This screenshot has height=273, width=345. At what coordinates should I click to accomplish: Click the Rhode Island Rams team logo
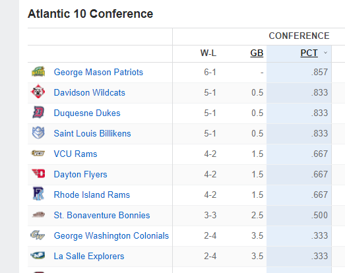pos(38,194)
